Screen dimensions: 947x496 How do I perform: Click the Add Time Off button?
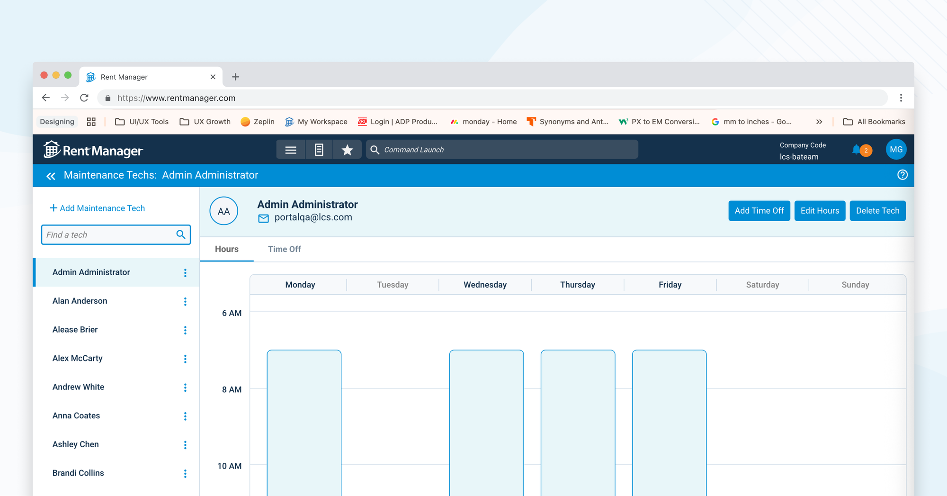(x=759, y=211)
